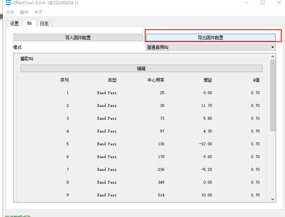Click center frequency value 38
The image size is (285, 217).
162,105
